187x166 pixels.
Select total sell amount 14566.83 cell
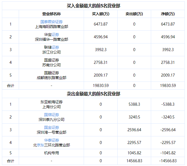[x=134, y=161]
